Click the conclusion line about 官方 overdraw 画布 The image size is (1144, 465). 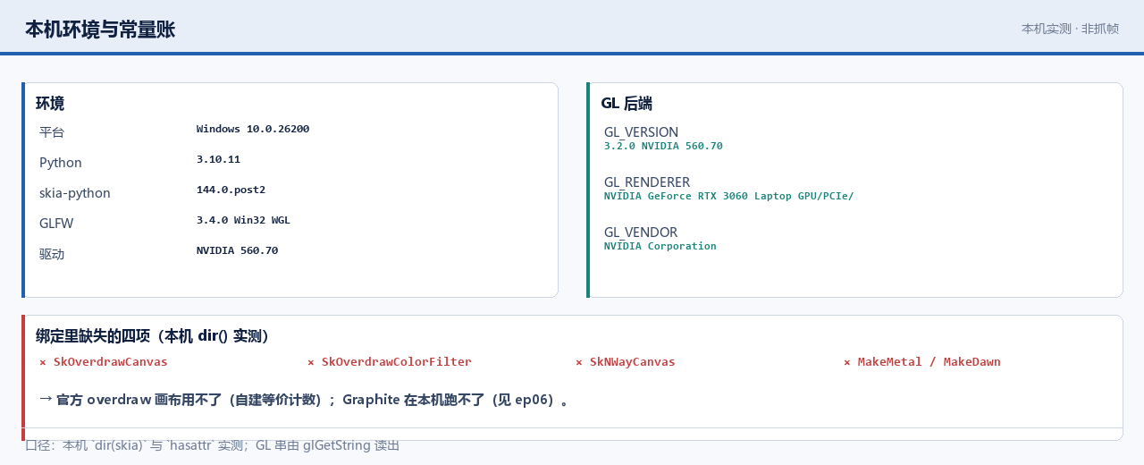(305, 400)
